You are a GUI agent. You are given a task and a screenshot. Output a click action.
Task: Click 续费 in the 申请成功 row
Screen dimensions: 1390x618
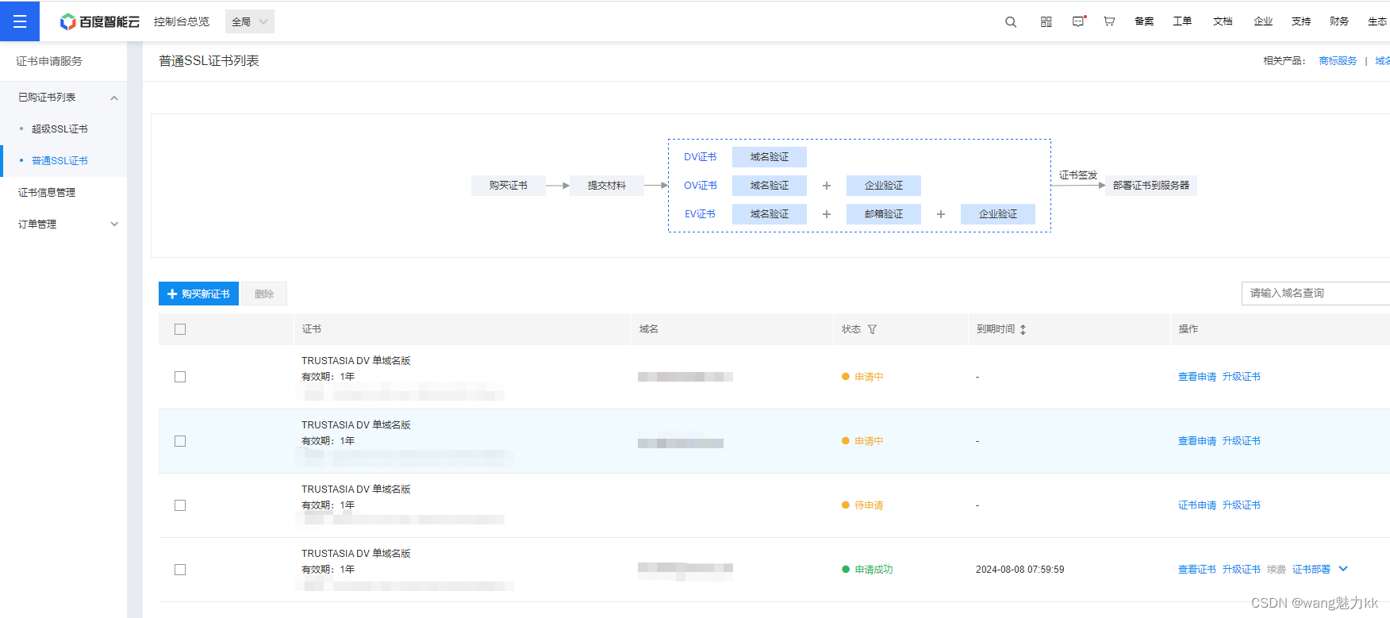pos(1276,570)
